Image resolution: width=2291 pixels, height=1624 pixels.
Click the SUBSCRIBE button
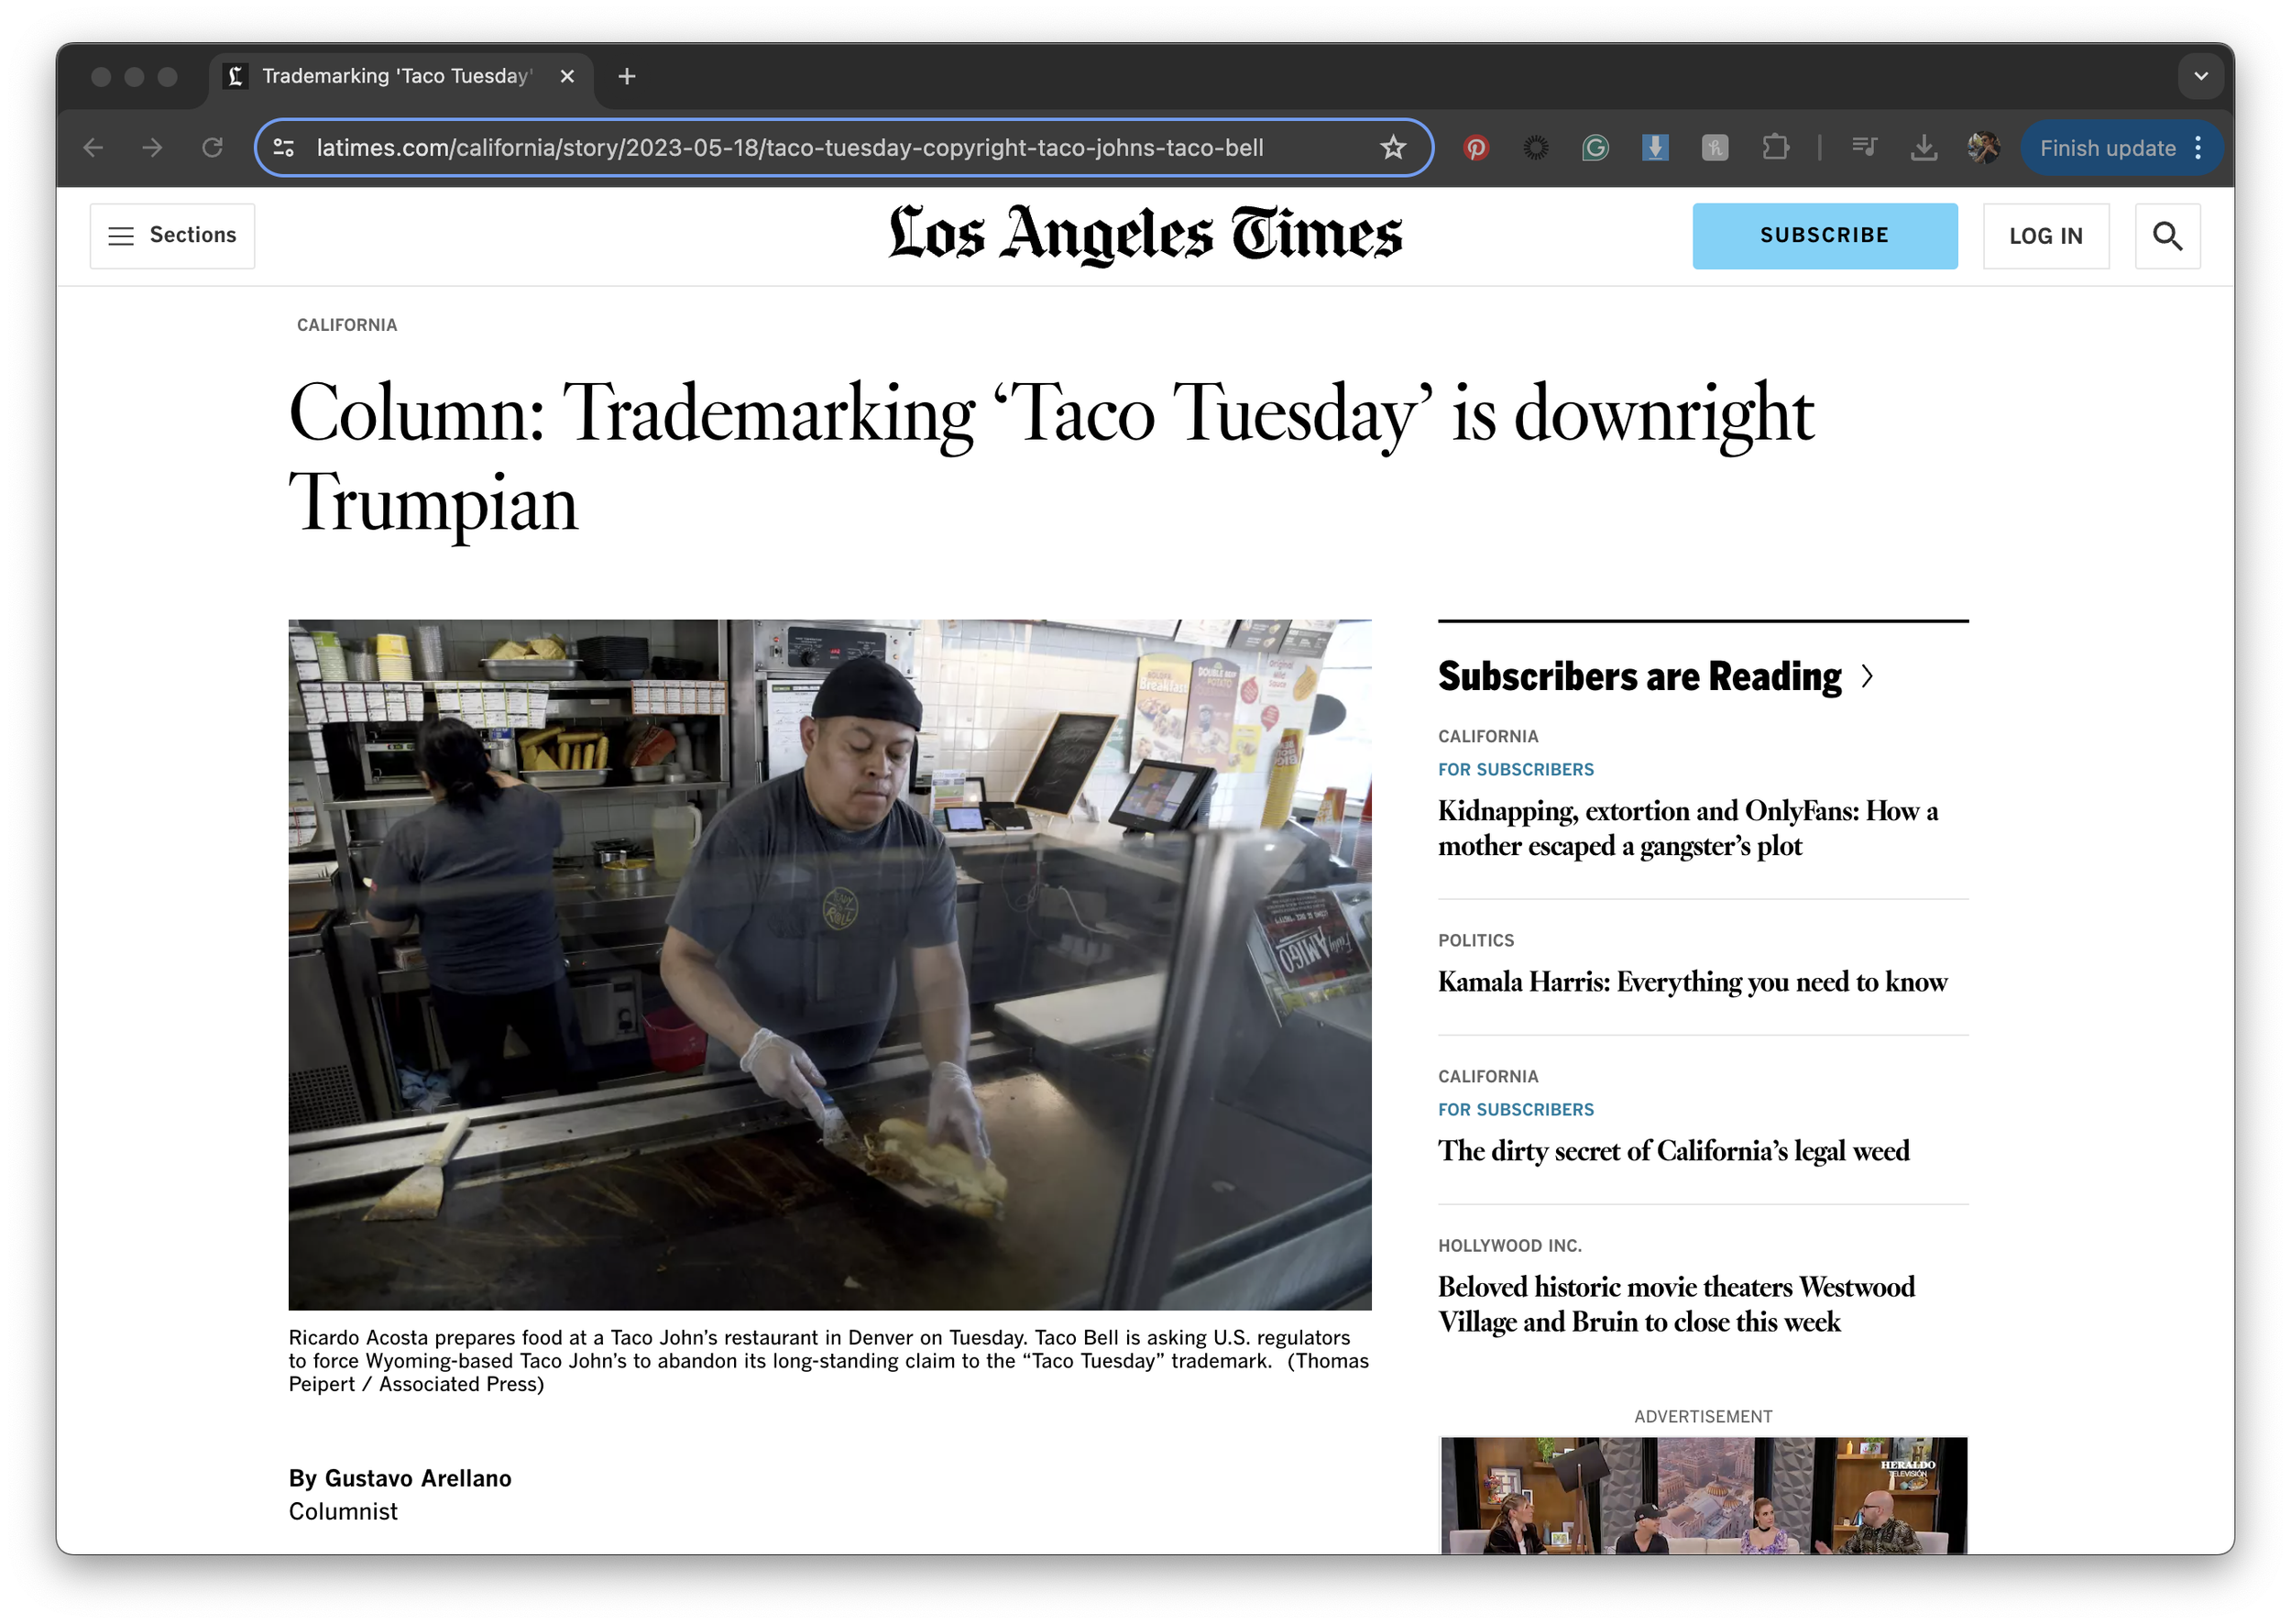(1825, 236)
